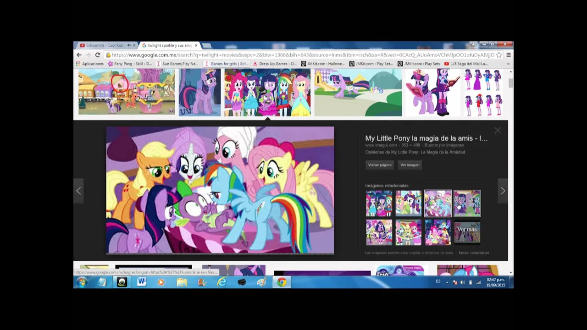Reload the page with the refresh icon
The image size is (587, 330).
[x=97, y=55]
